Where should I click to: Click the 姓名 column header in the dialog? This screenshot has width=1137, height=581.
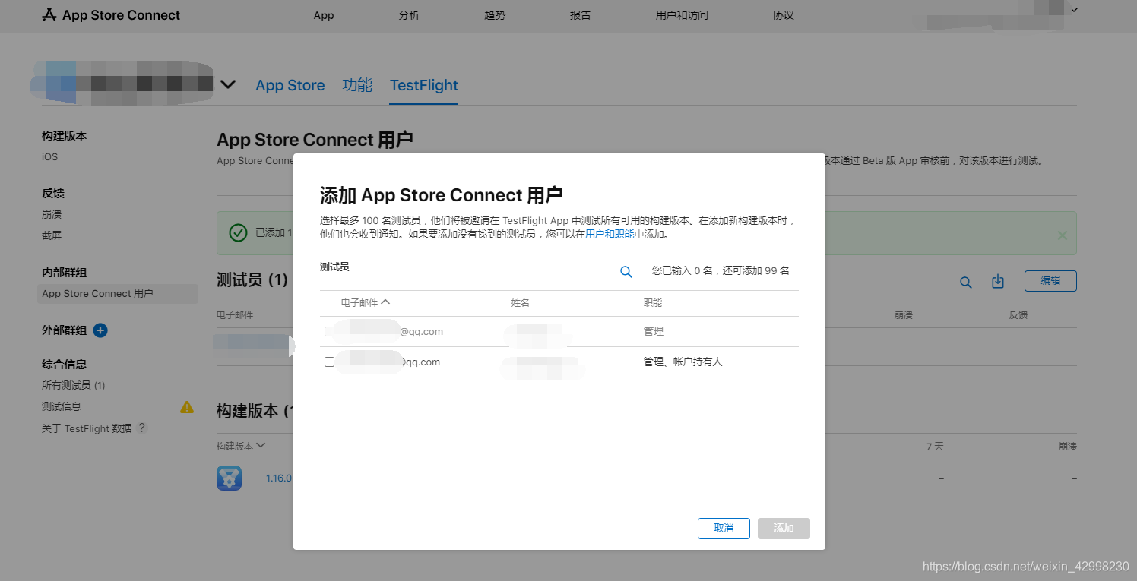[521, 303]
